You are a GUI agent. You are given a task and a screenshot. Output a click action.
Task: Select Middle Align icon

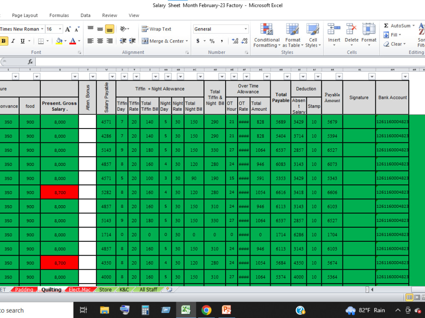click(100, 29)
